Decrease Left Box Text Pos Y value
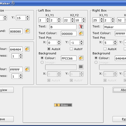The width and height of the screenshot is (126, 126). pos(82,44)
